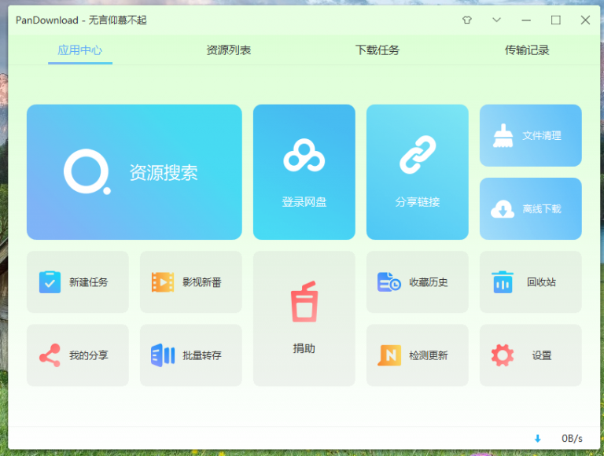Click the chain link icon above 分享链接
Screen dimensions: 604x456
click(418, 154)
